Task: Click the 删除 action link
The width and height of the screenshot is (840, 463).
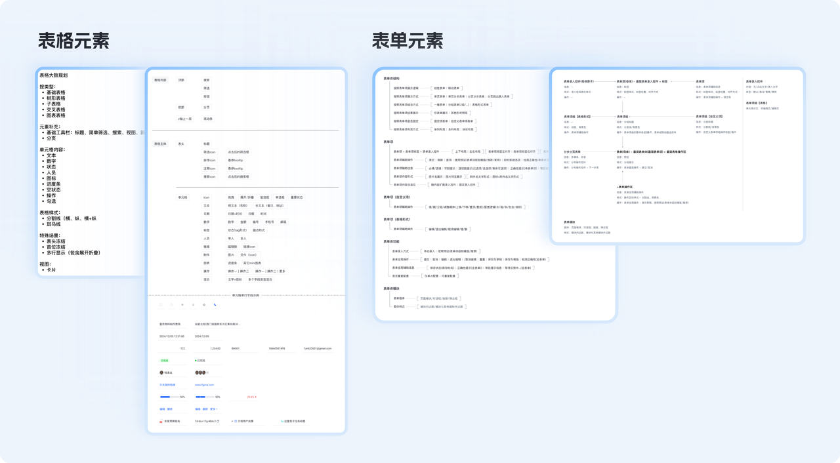Action: (168, 409)
